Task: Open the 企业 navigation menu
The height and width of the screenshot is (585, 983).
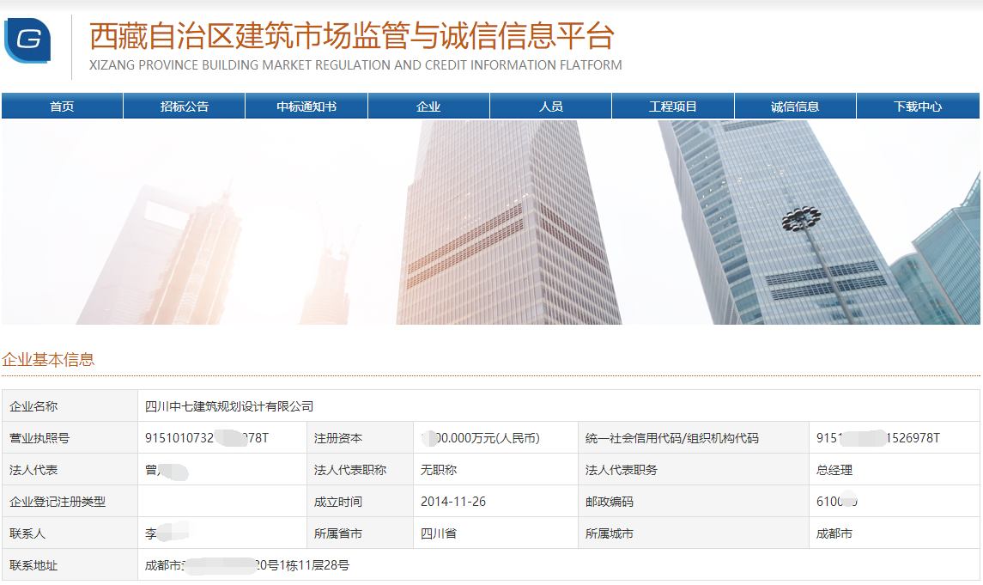Action: 428,107
